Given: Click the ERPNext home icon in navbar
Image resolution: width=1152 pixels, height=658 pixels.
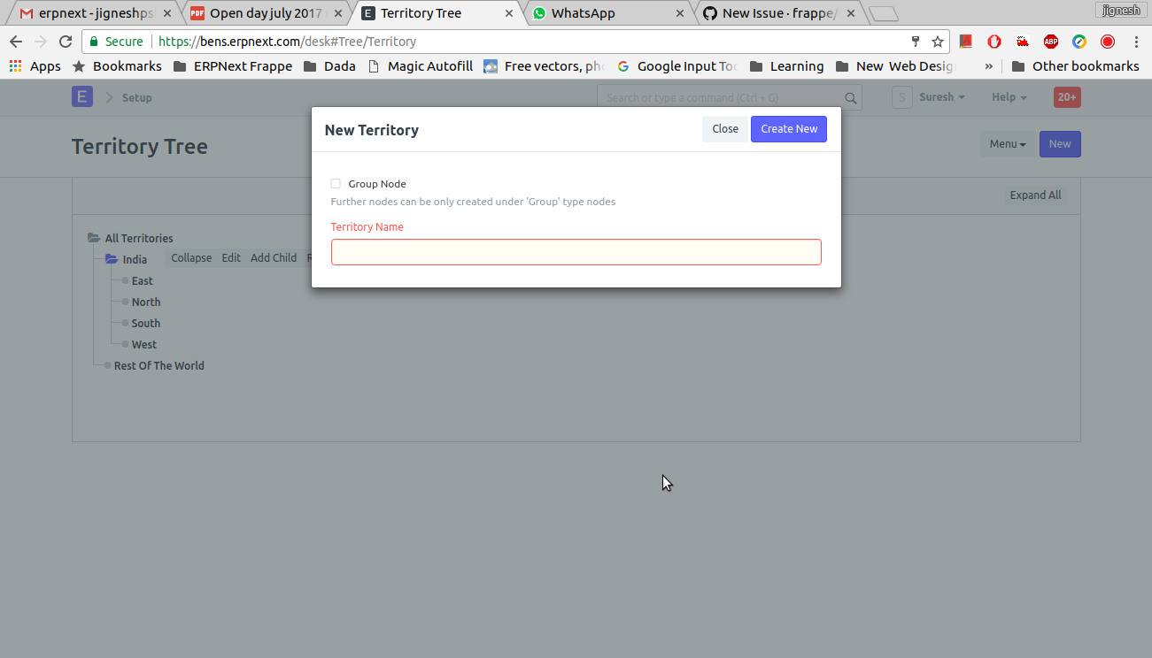Looking at the screenshot, I should coord(81,96).
